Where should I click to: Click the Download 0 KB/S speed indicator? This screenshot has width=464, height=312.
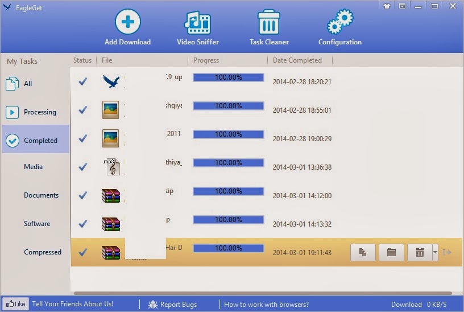(419, 305)
